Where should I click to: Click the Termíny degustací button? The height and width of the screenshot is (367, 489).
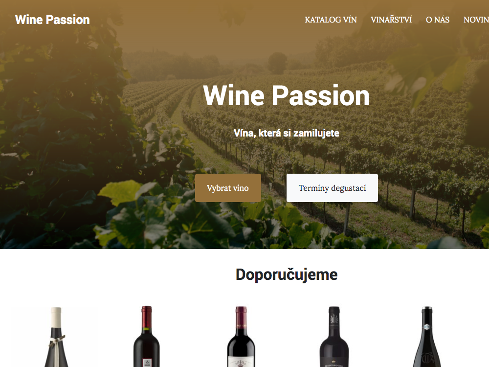(332, 188)
